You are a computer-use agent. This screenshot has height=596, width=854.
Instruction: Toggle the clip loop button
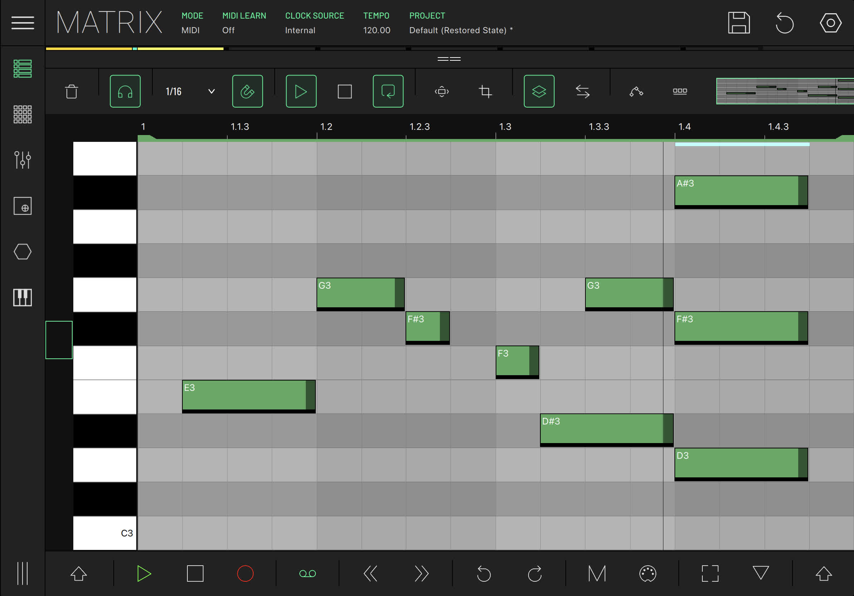388,91
